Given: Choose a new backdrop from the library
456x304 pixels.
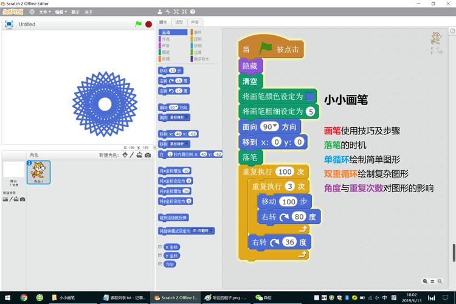Looking at the screenshot, I should coord(5,199).
